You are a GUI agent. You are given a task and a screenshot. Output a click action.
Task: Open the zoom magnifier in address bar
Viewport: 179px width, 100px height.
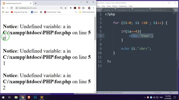pyautogui.click(x=61, y=8)
